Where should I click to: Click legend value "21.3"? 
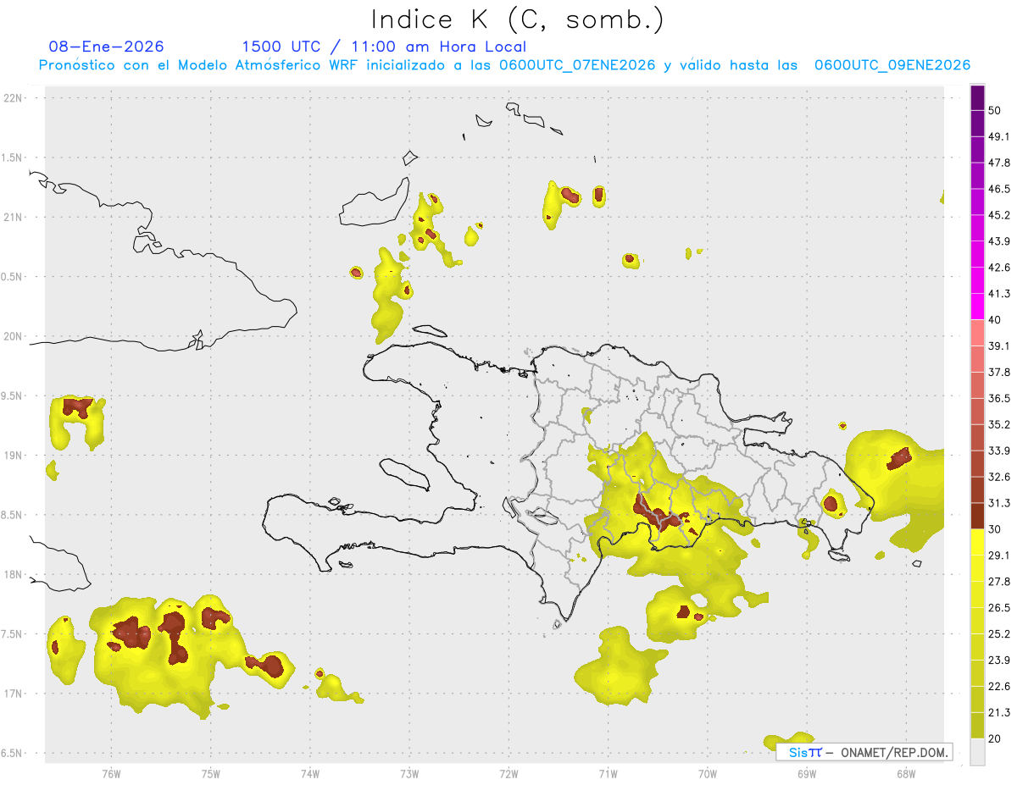coord(999,714)
